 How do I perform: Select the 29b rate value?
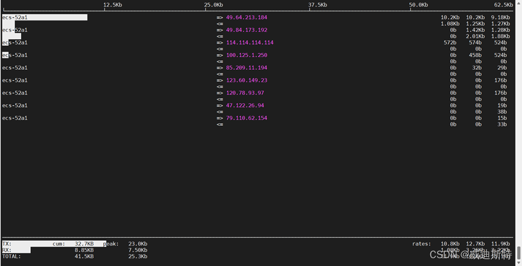point(502,68)
